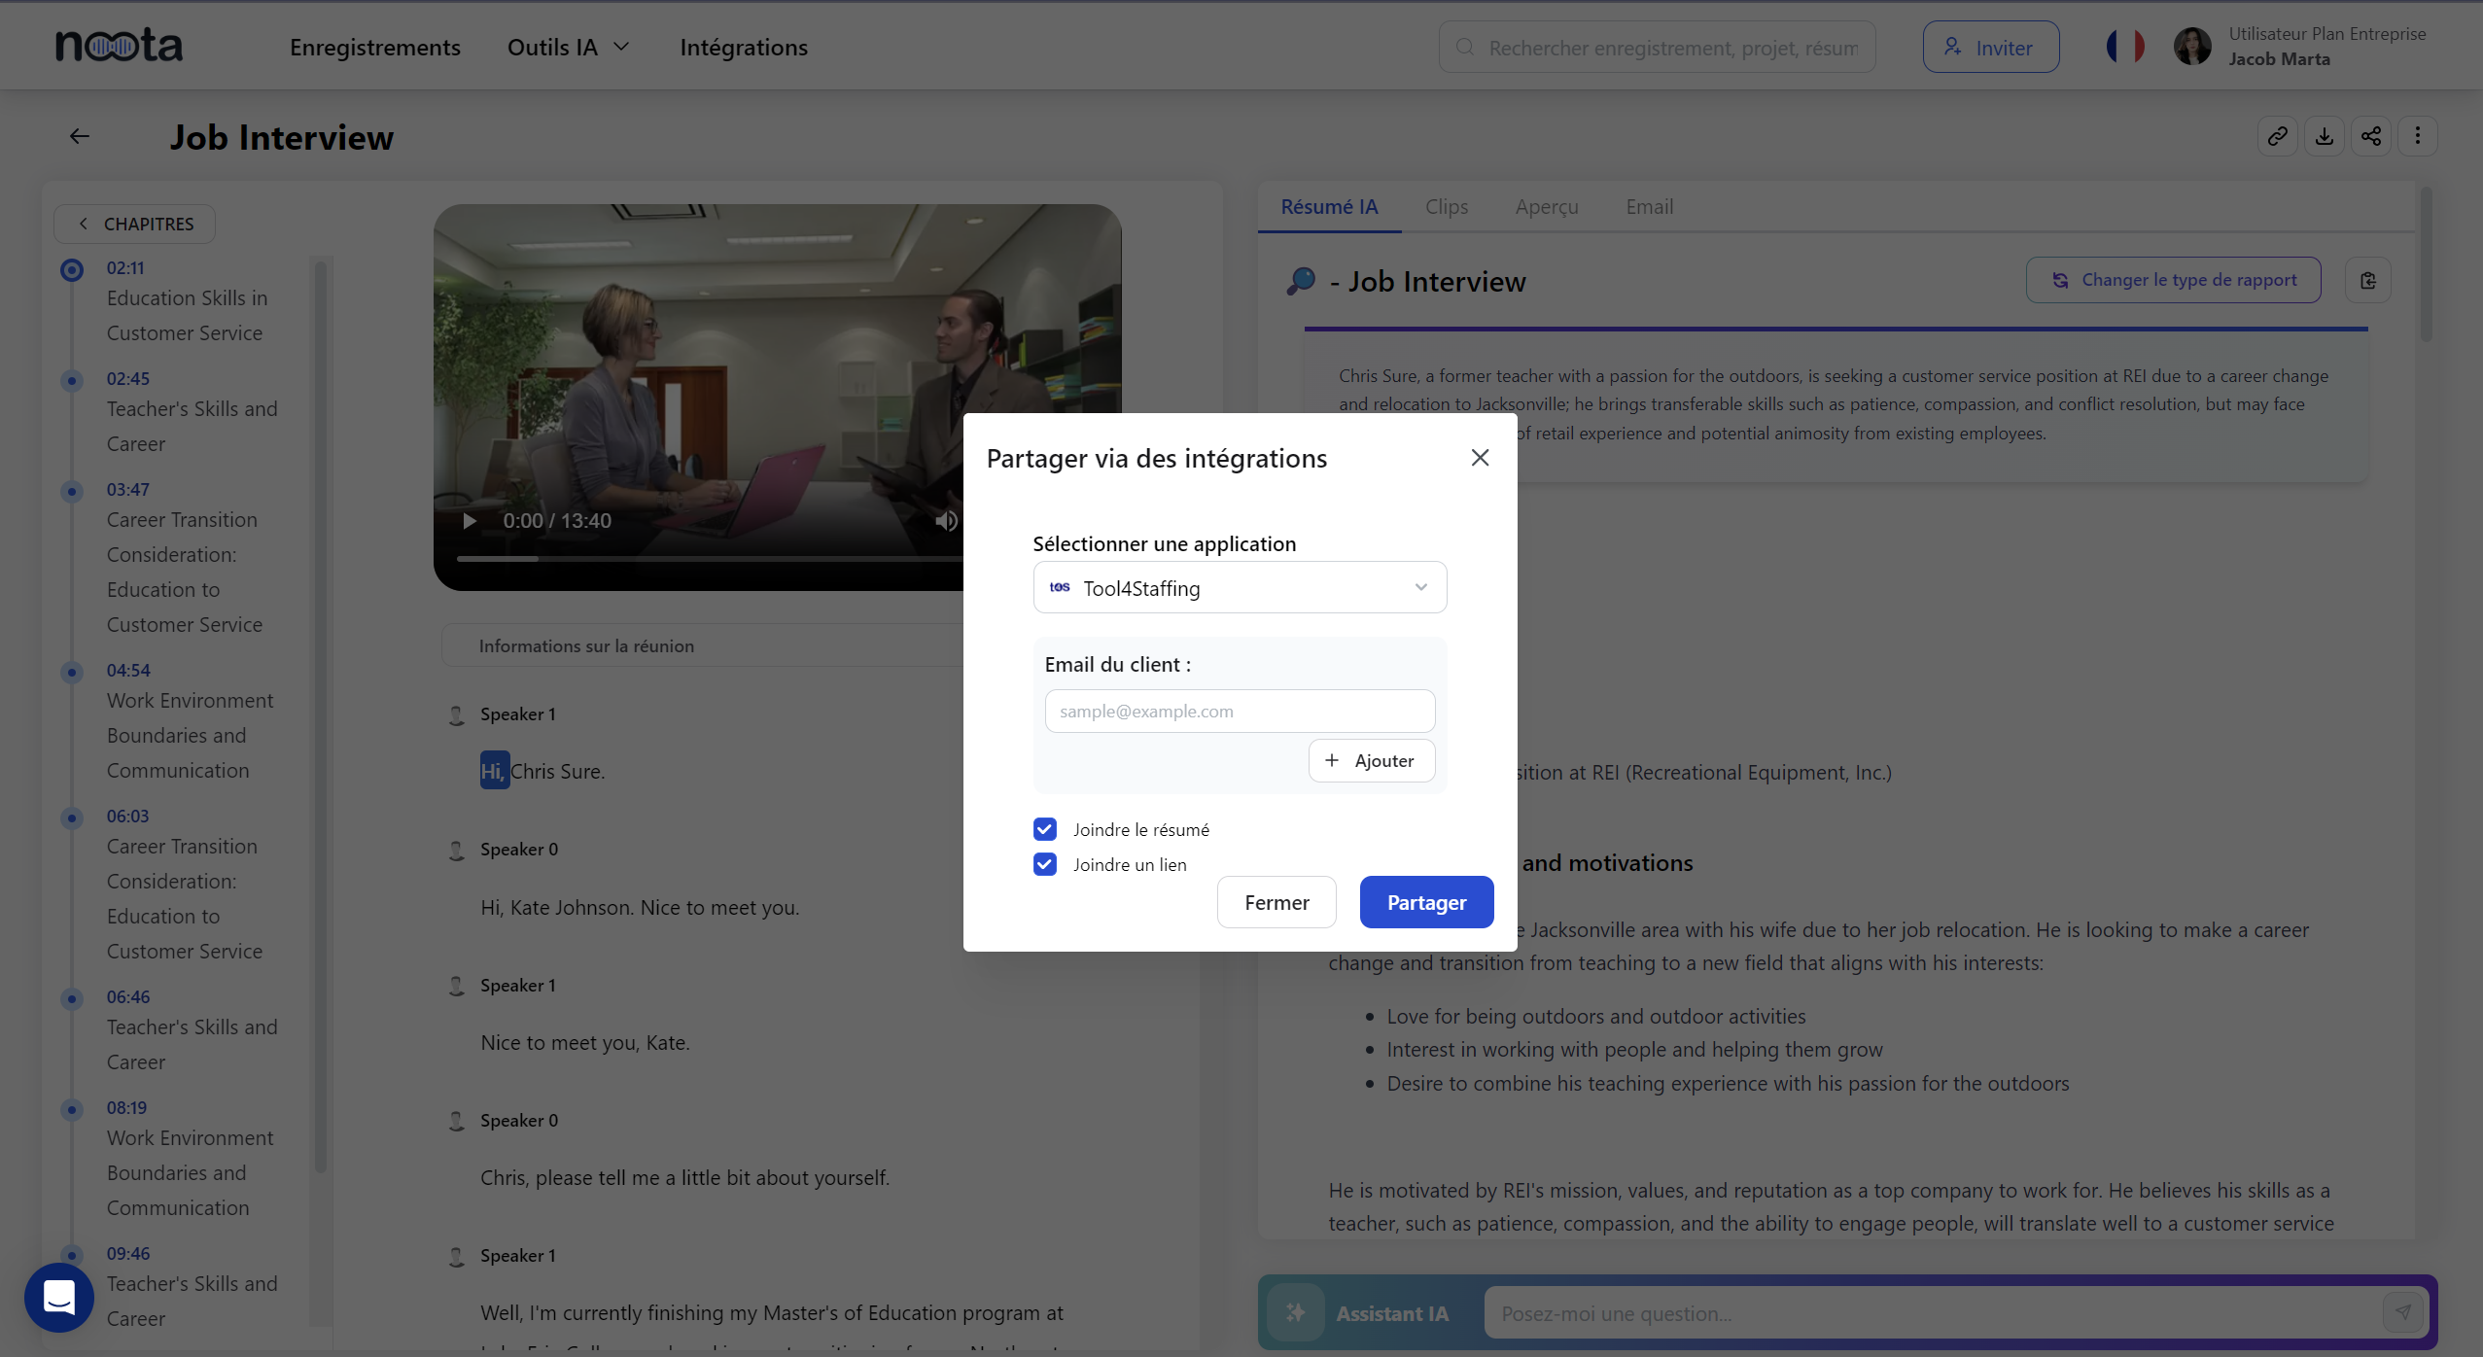Image resolution: width=2483 pixels, height=1357 pixels.
Task: Expand the Tool4Staffing application dropdown
Action: [x=1239, y=588]
